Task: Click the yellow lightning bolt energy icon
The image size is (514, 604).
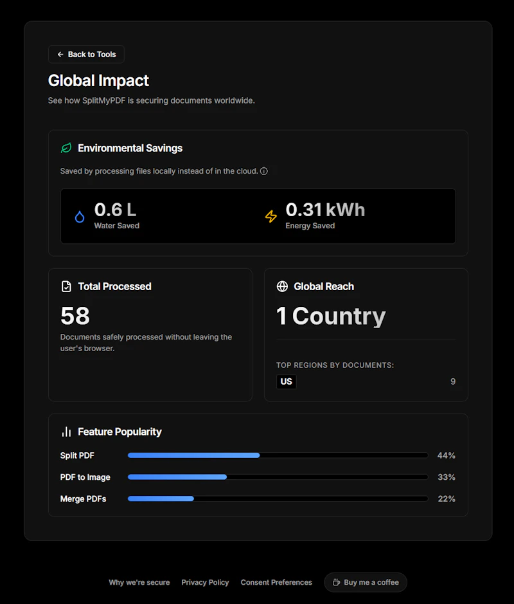Action: (x=271, y=217)
